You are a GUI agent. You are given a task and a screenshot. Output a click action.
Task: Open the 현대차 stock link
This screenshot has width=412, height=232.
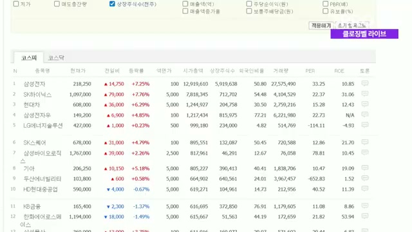[32, 104]
